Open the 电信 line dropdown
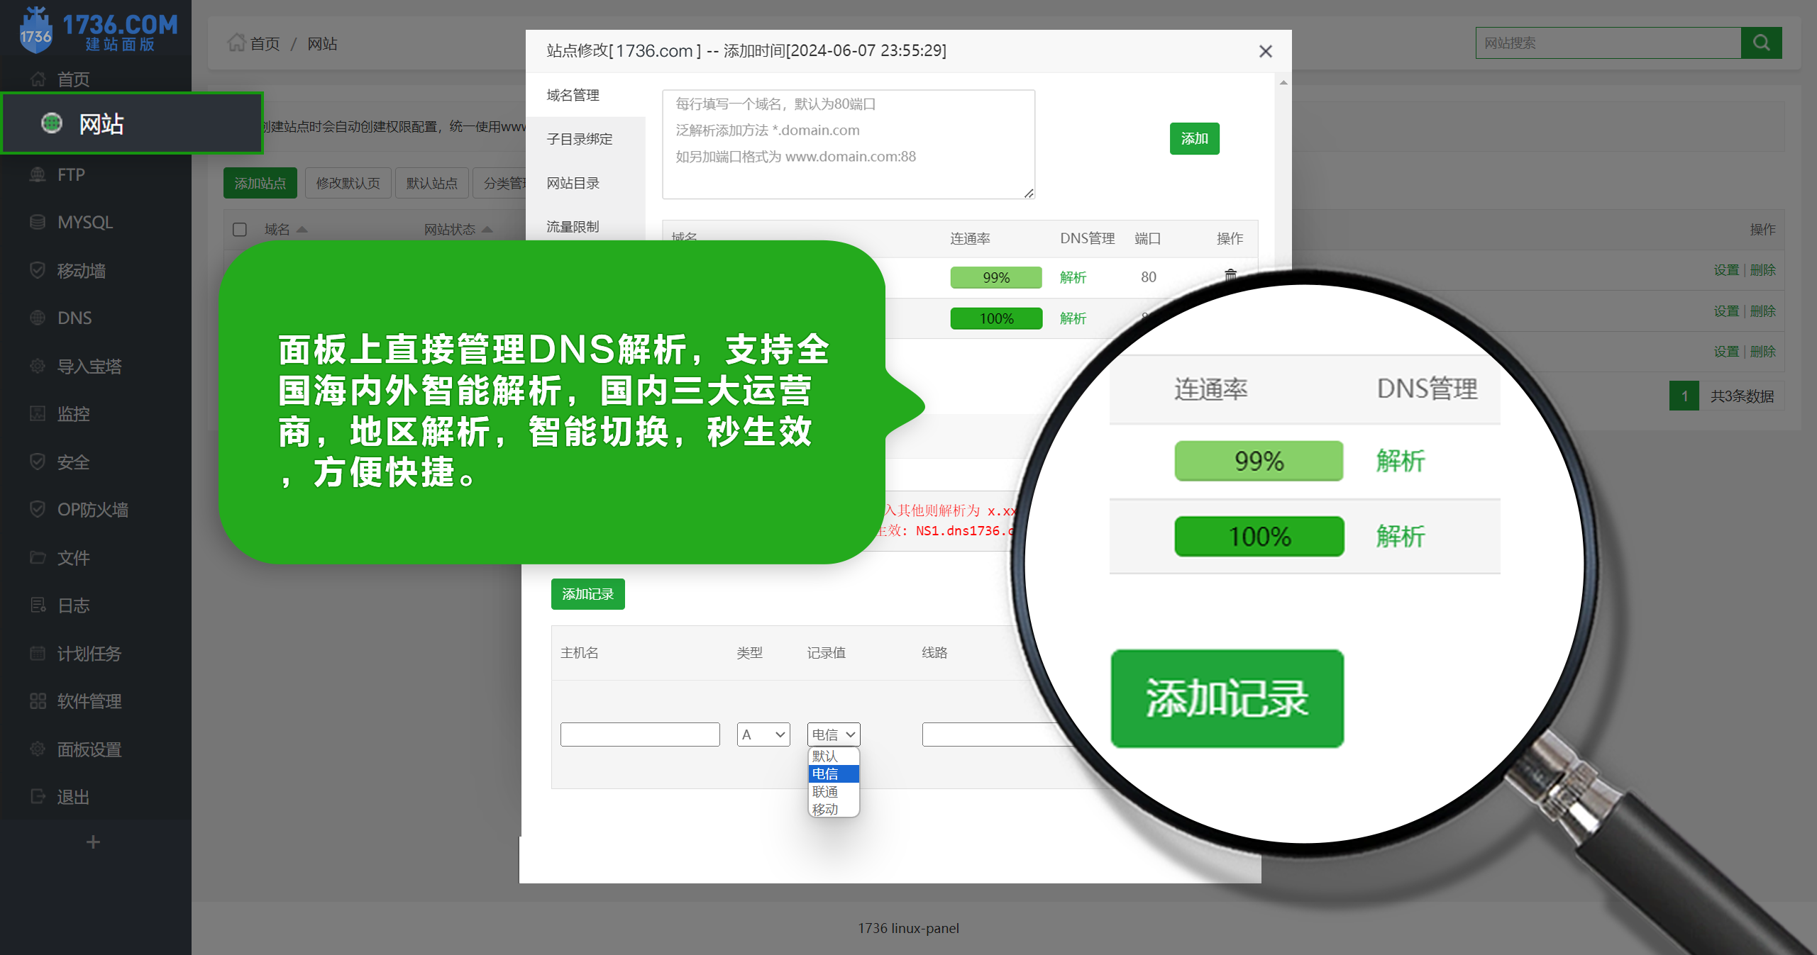 834,735
